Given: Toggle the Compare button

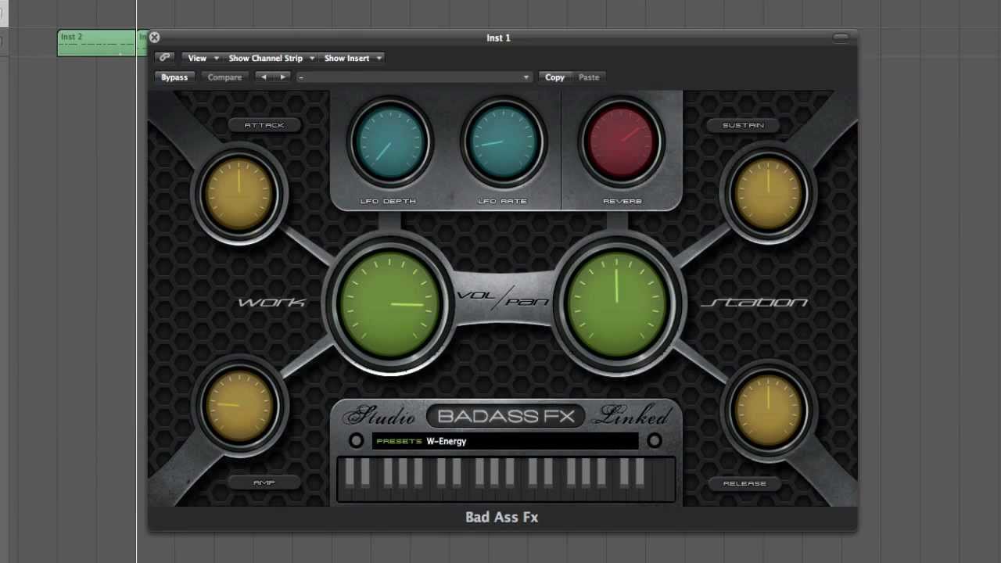Looking at the screenshot, I should (x=224, y=77).
